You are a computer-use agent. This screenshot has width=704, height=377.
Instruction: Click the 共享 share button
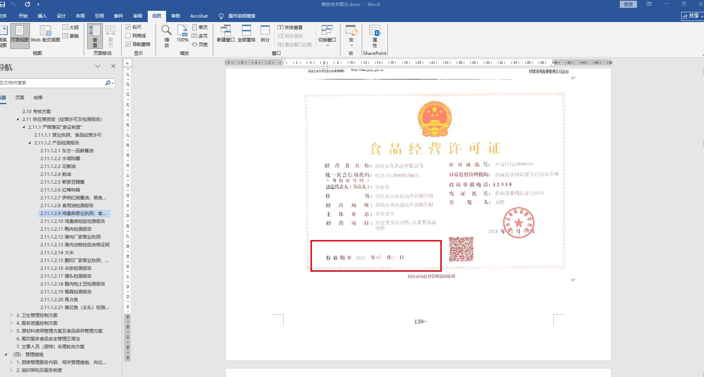point(692,16)
